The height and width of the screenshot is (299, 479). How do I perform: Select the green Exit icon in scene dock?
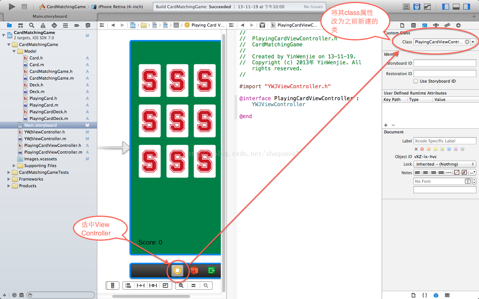point(211,271)
